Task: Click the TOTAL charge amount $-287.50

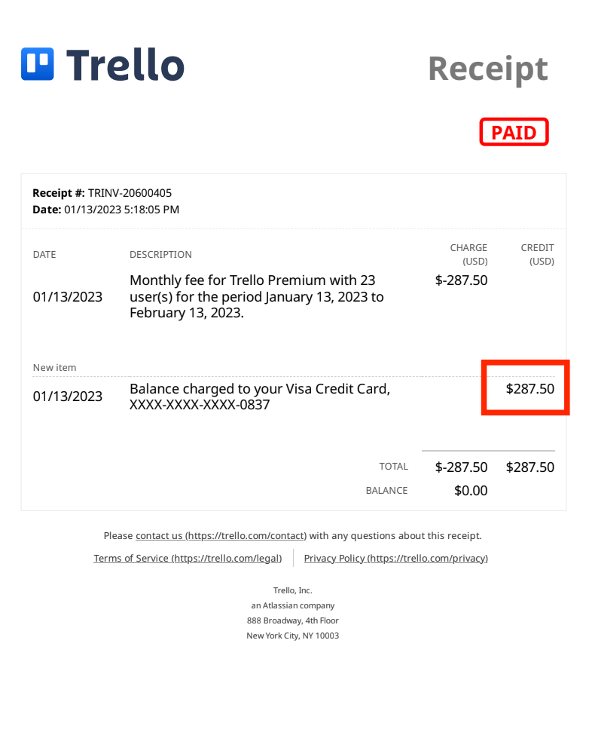Action: (x=461, y=467)
